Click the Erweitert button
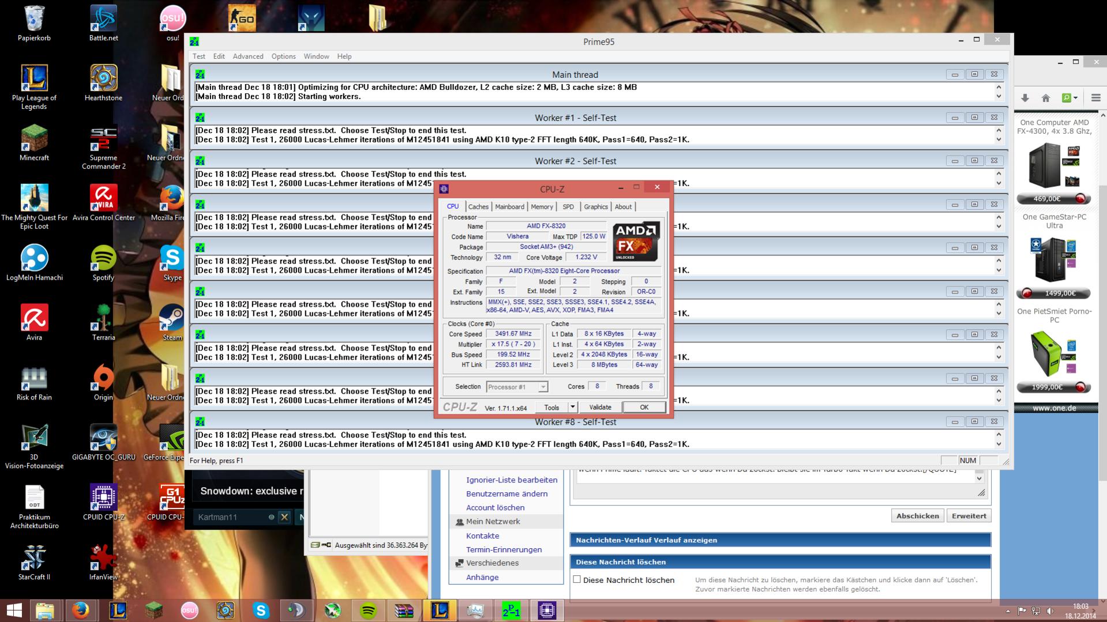1107x622 pixels. [x=969, y=516]
